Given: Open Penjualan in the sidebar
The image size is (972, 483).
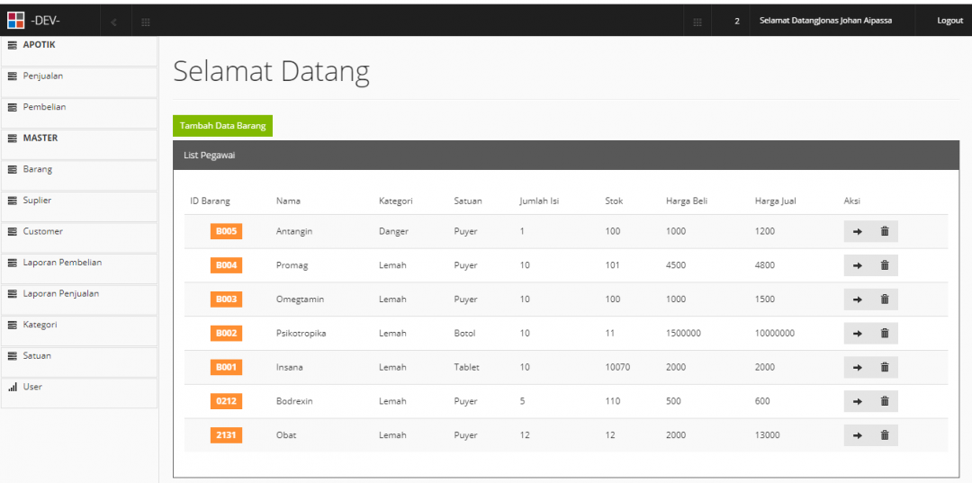Looking at the screenshot, I should 79,83.
